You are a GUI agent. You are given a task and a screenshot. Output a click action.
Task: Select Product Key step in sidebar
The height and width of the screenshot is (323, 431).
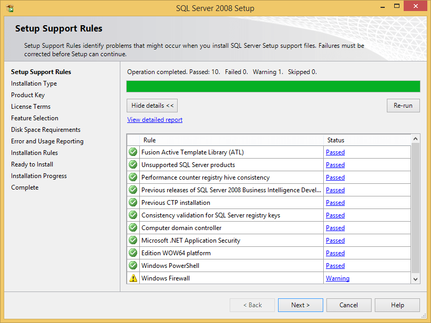click(28, 95)
